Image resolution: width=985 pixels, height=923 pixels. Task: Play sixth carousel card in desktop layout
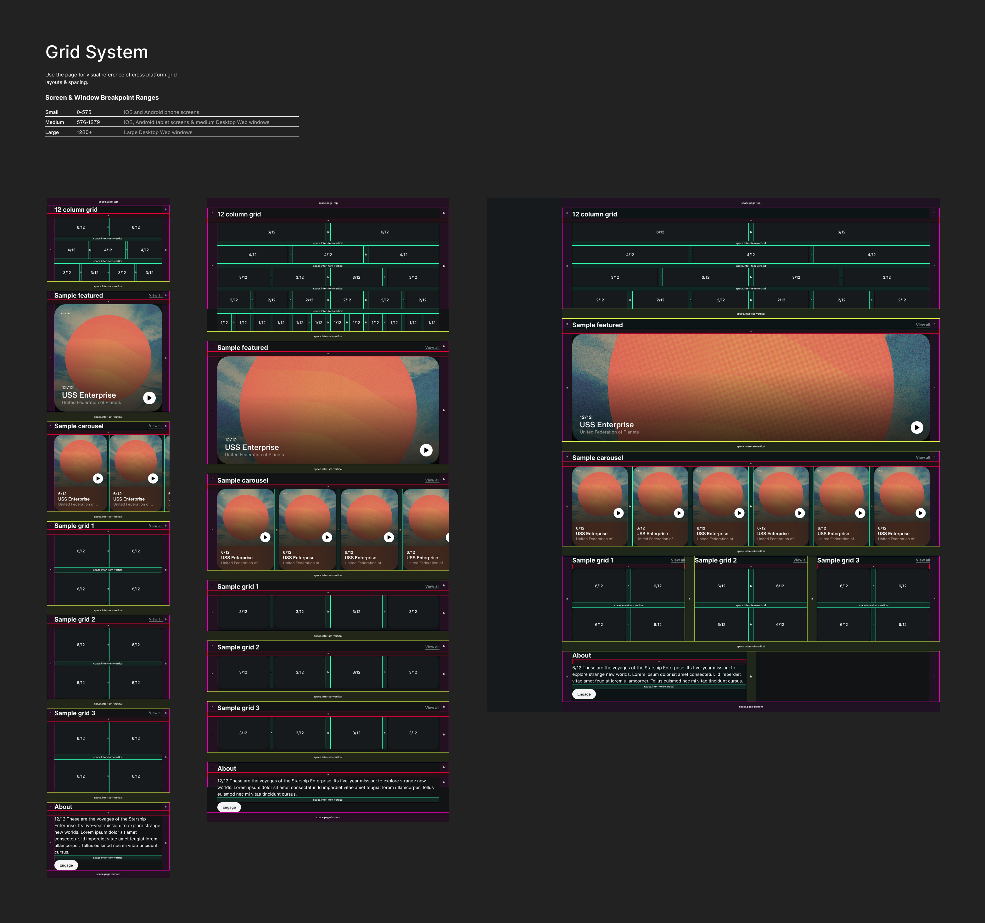(x=920, y=513)
